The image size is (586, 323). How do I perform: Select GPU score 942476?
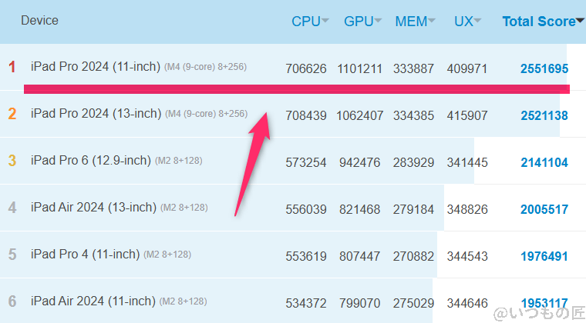coord(359,162)
